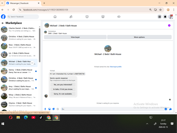Click the message text input box
Image resolution: width=177 pixels, height=133 pixels.
[x=113, y=109]
